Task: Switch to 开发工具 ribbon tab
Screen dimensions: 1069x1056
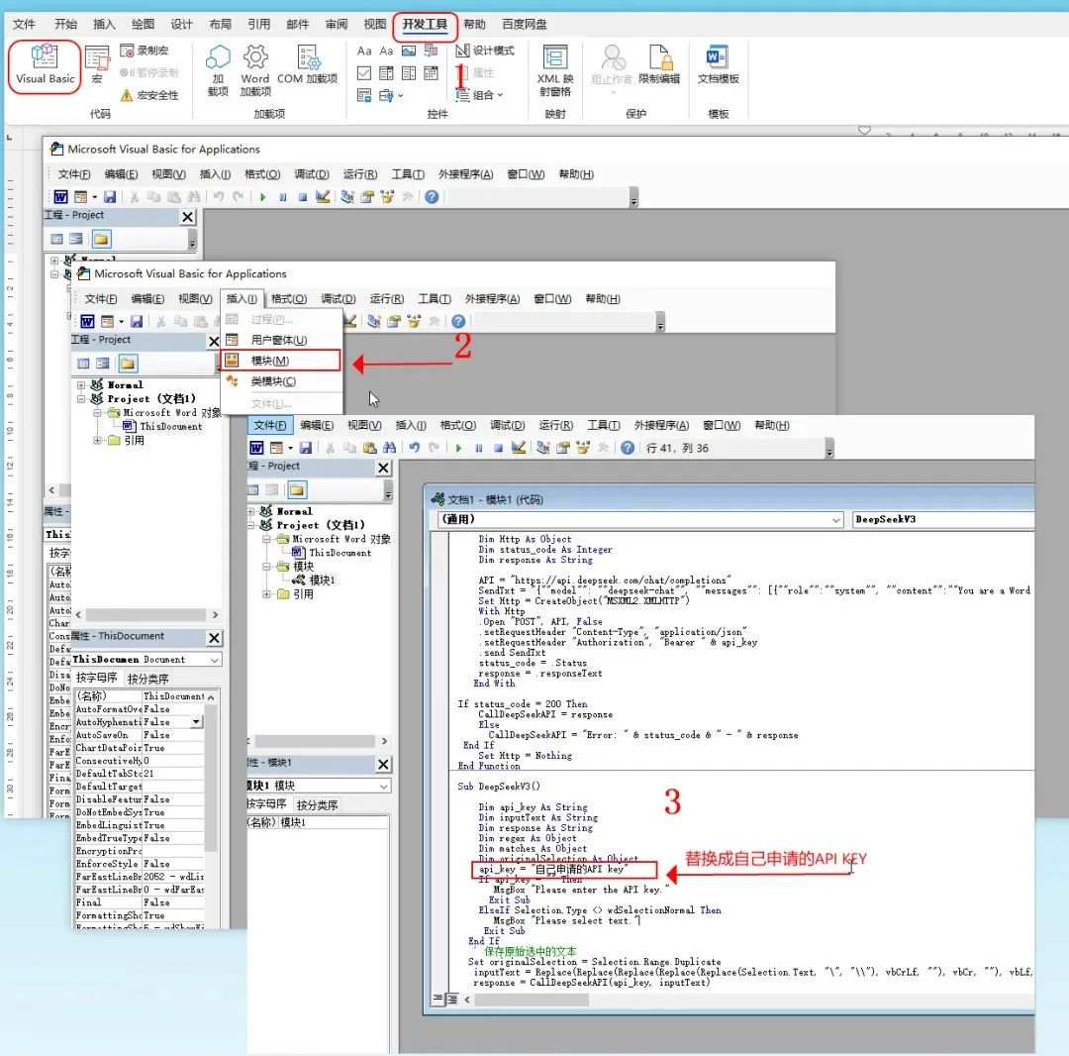Action: (x=425, y=25)
